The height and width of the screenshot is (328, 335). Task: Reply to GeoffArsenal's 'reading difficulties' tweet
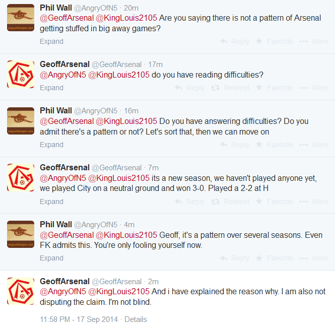(189, 88)
